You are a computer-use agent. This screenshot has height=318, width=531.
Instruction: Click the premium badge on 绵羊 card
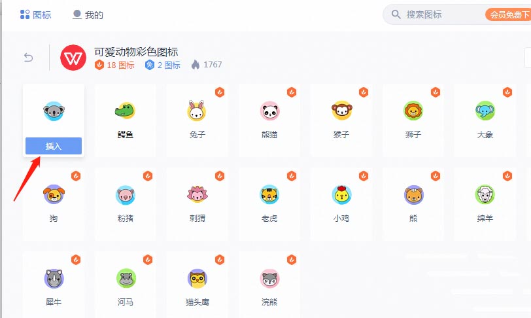point(507,176)
